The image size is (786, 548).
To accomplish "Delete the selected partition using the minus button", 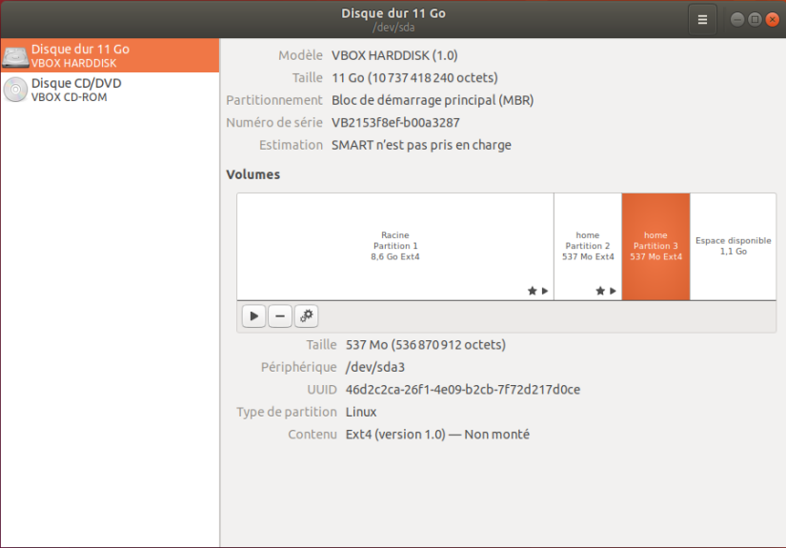I will [x=279, y=316].
